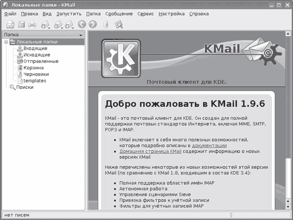This screenshot has height=220, width=293.
Task: Click the save (floppy disk) toolbar icon
Action: click(21, 24)
